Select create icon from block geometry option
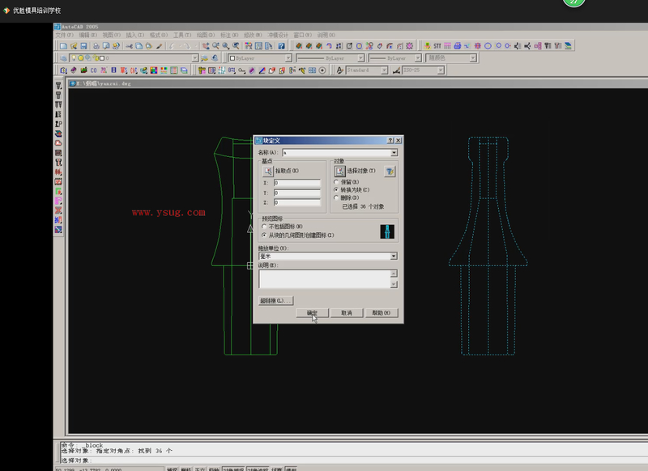Screen dimensions: 648x471 pos(265,235)
